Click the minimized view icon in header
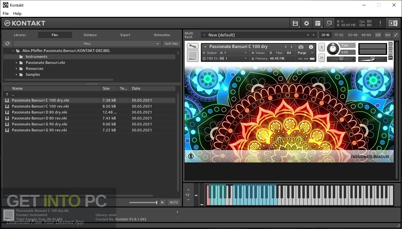This screenshot has width=402, height=229. tap(329, 23)
